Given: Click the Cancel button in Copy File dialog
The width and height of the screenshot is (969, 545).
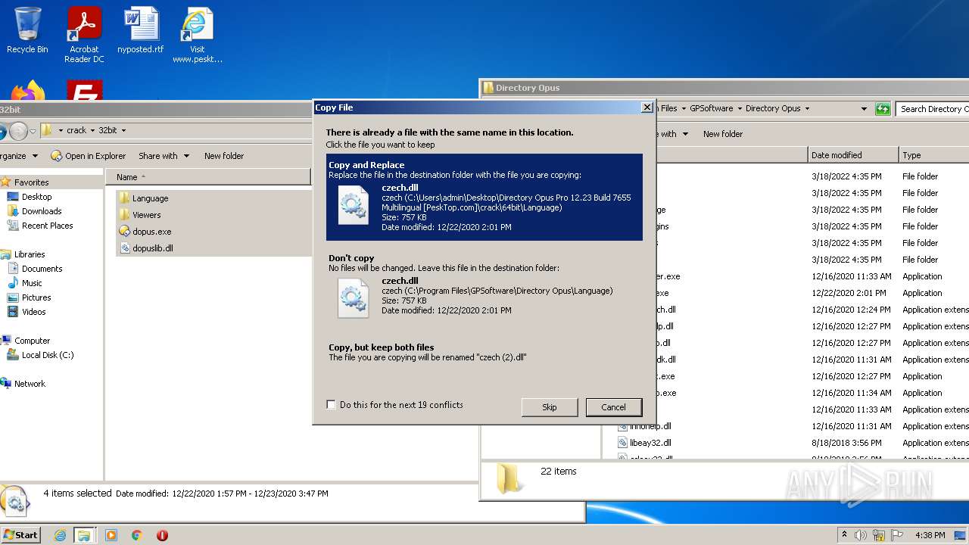Looking at the screenshot, I should tap(614, 407).
